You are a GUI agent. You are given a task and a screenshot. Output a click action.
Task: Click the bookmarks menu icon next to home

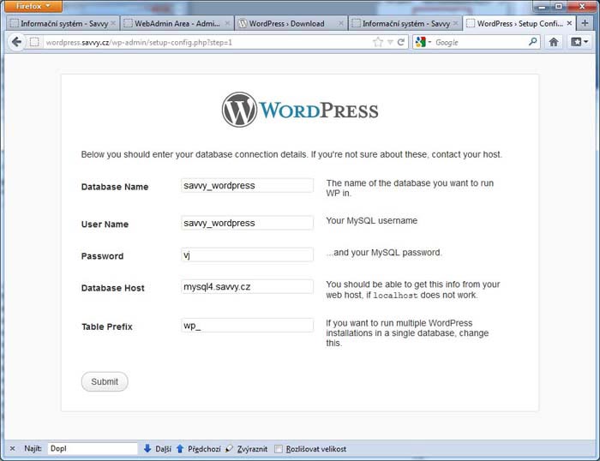[x=579, y=42]
